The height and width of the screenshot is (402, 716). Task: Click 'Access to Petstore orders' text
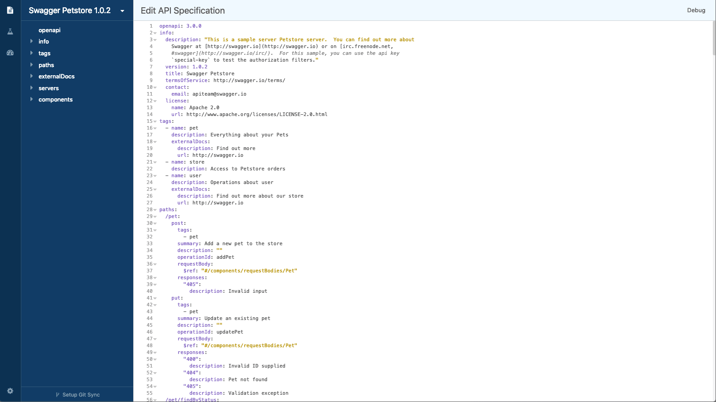(x=248, y=169)
